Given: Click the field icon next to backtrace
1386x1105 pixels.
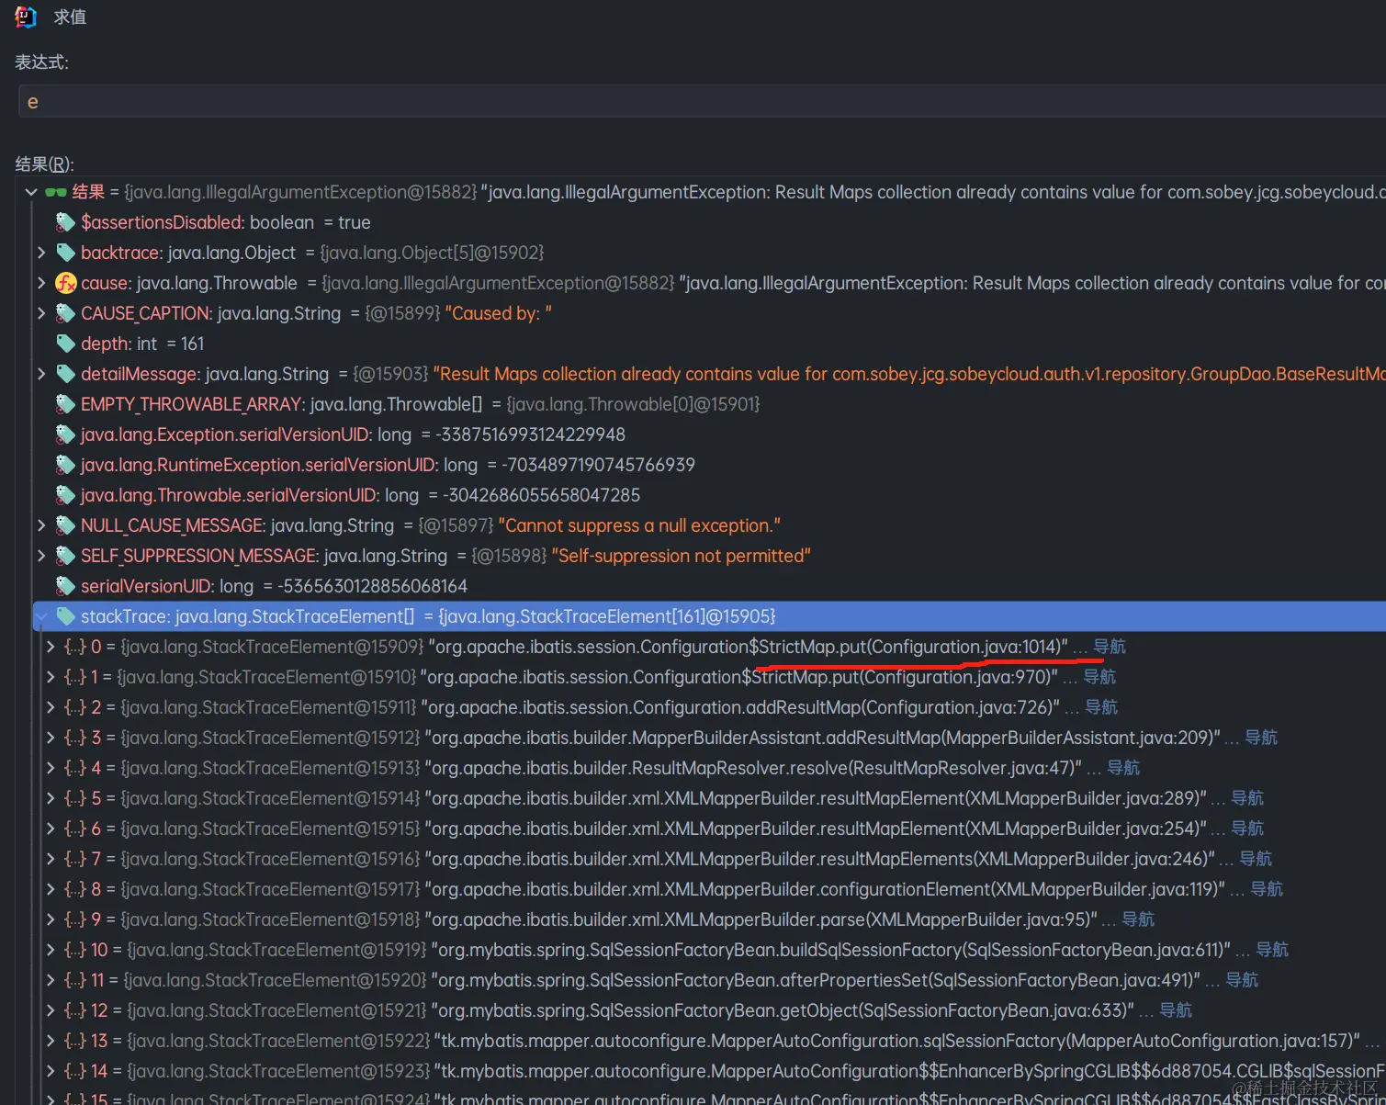Looking at the screenshot, I should (65, 253).
